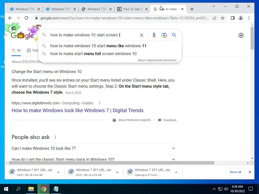Screen dimensions: 259x194
Task: Click the Google Halloween doodle logo
Action: click(x=22, y=33)
